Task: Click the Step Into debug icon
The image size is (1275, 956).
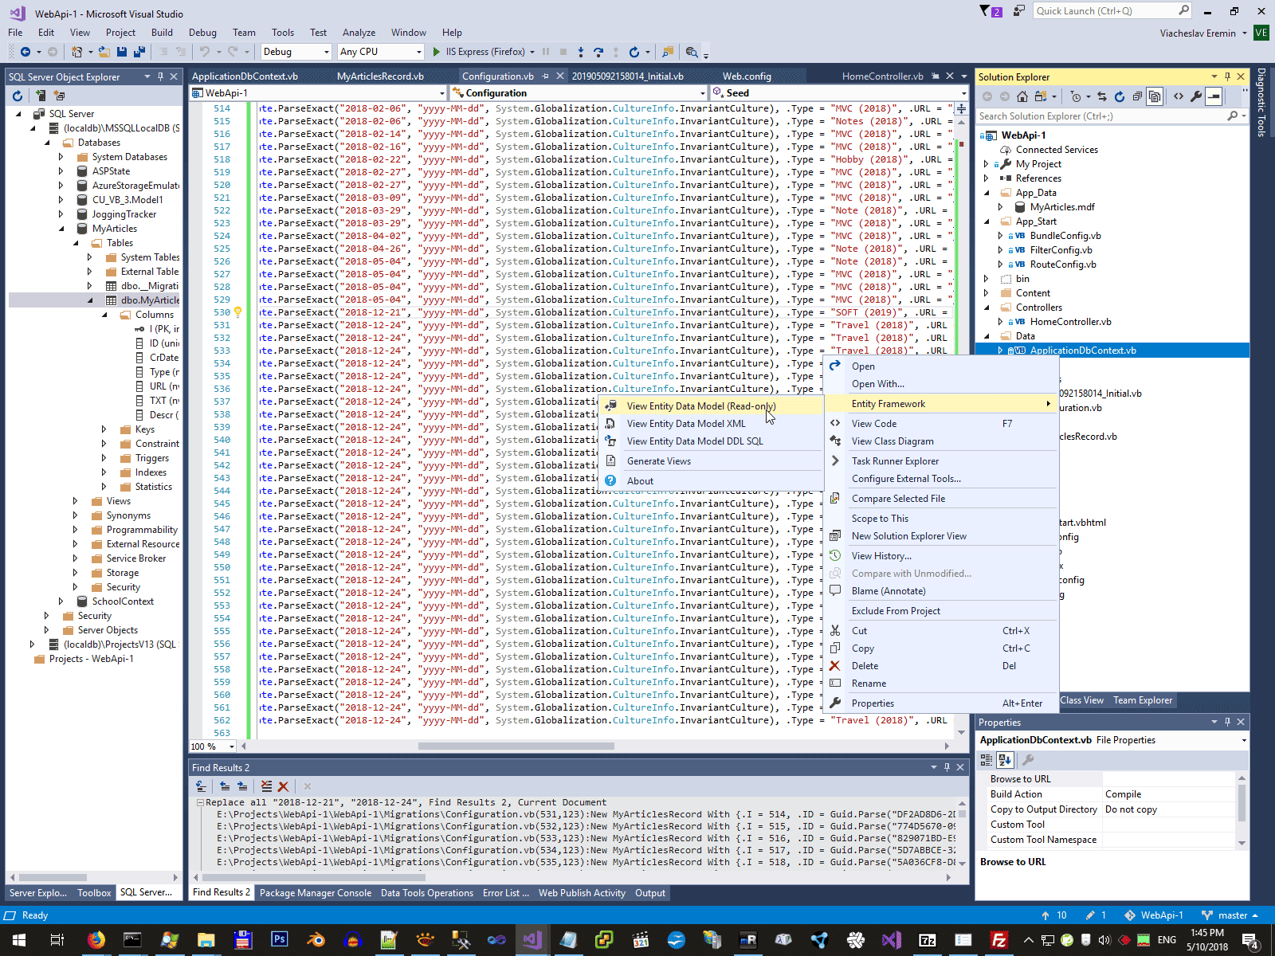Action: (581, 52)
